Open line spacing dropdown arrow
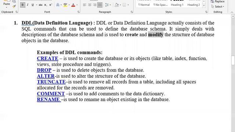 (x=110, y=5)
